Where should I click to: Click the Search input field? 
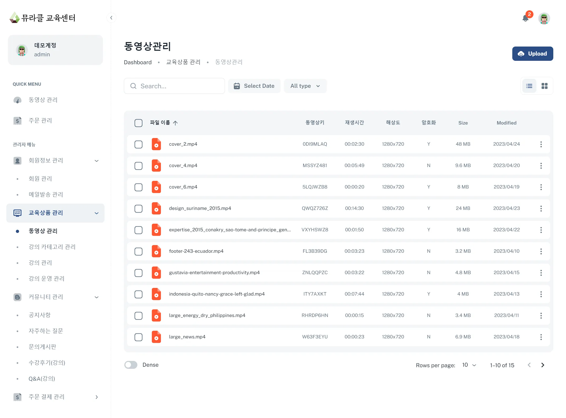(174, 86)
